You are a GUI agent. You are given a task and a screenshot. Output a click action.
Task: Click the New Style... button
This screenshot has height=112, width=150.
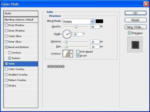pos(135,27)
